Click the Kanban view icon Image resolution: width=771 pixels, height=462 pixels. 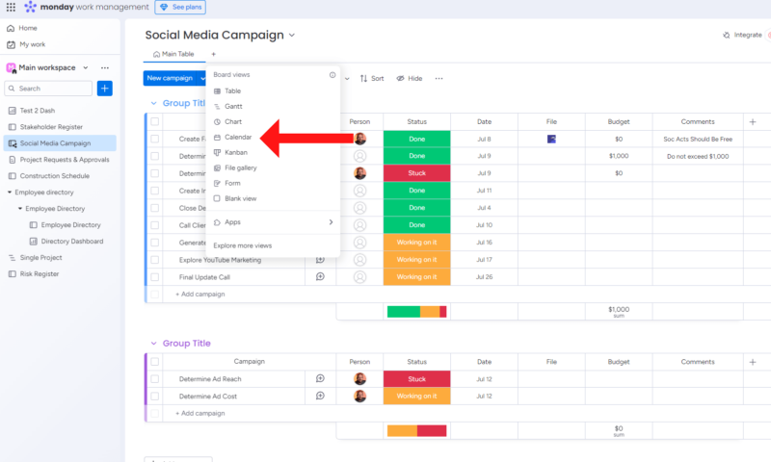[x=217, y=152]
